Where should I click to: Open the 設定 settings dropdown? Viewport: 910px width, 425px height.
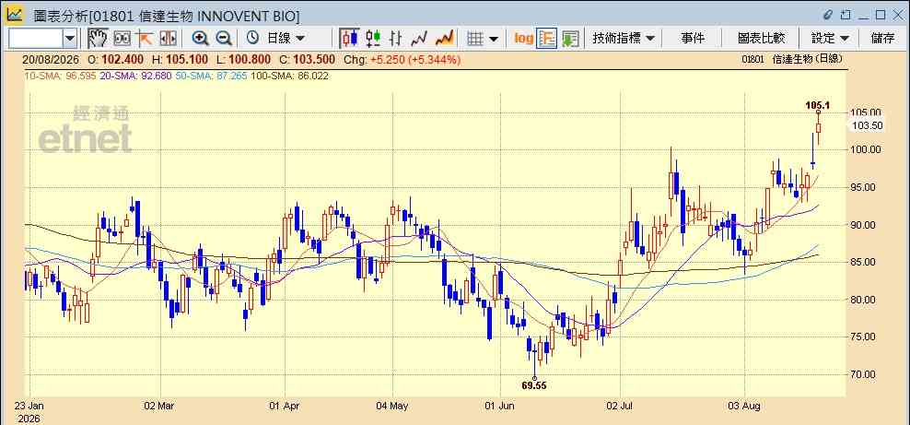click(830, 39)
